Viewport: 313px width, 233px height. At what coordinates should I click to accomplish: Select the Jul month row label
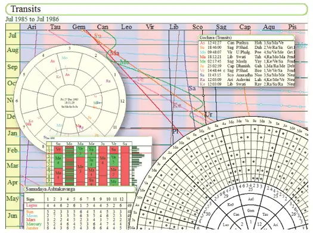[x=13, y=36]
